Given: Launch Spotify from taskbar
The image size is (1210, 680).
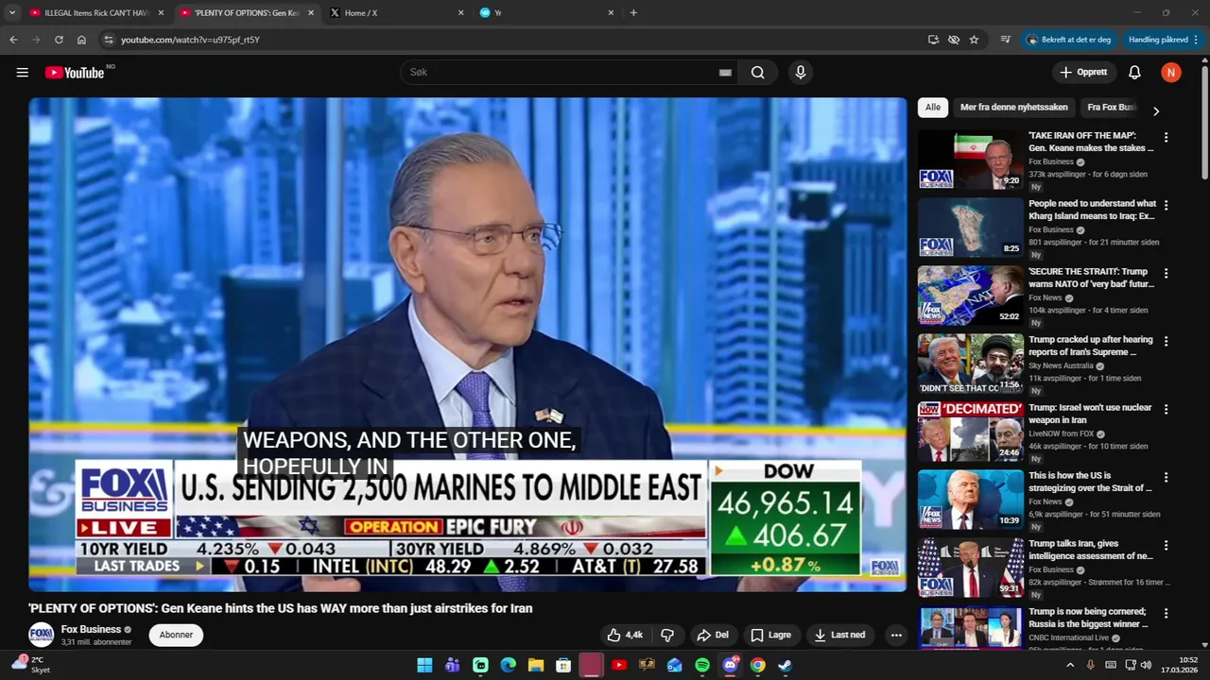Looking at the screenshot, I should click(x=702, y=665).
